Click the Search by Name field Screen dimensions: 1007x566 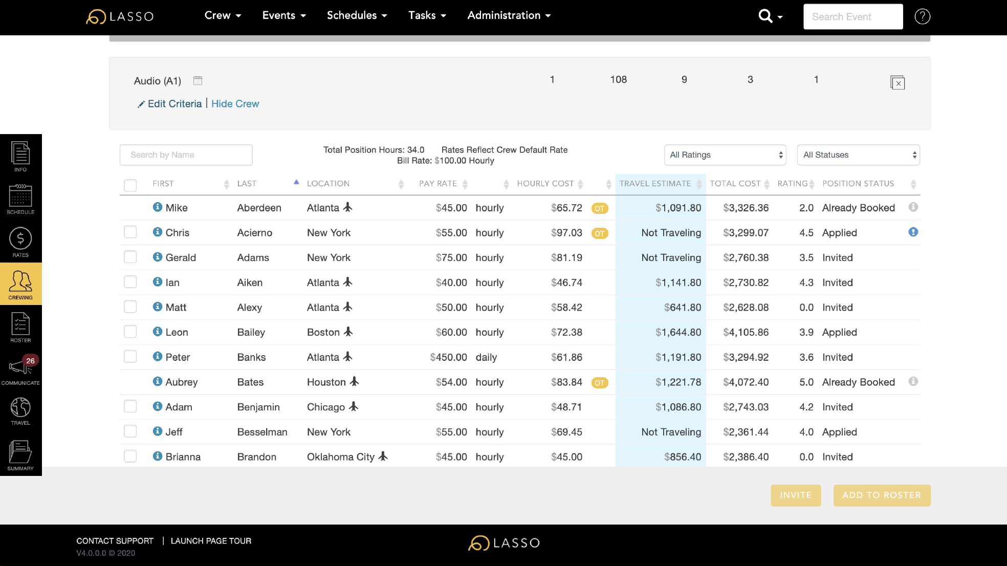[x=186, y=155]
